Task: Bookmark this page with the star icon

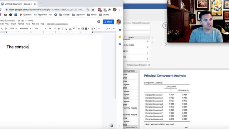Action: [93, 10]
